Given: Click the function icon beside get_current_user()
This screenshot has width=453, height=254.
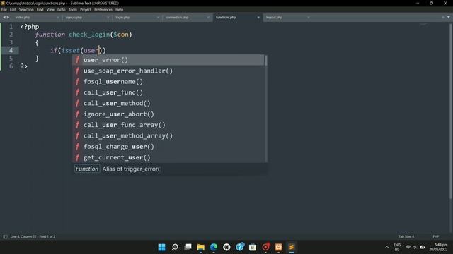Looking at the screenshot, I should [77, 157].
